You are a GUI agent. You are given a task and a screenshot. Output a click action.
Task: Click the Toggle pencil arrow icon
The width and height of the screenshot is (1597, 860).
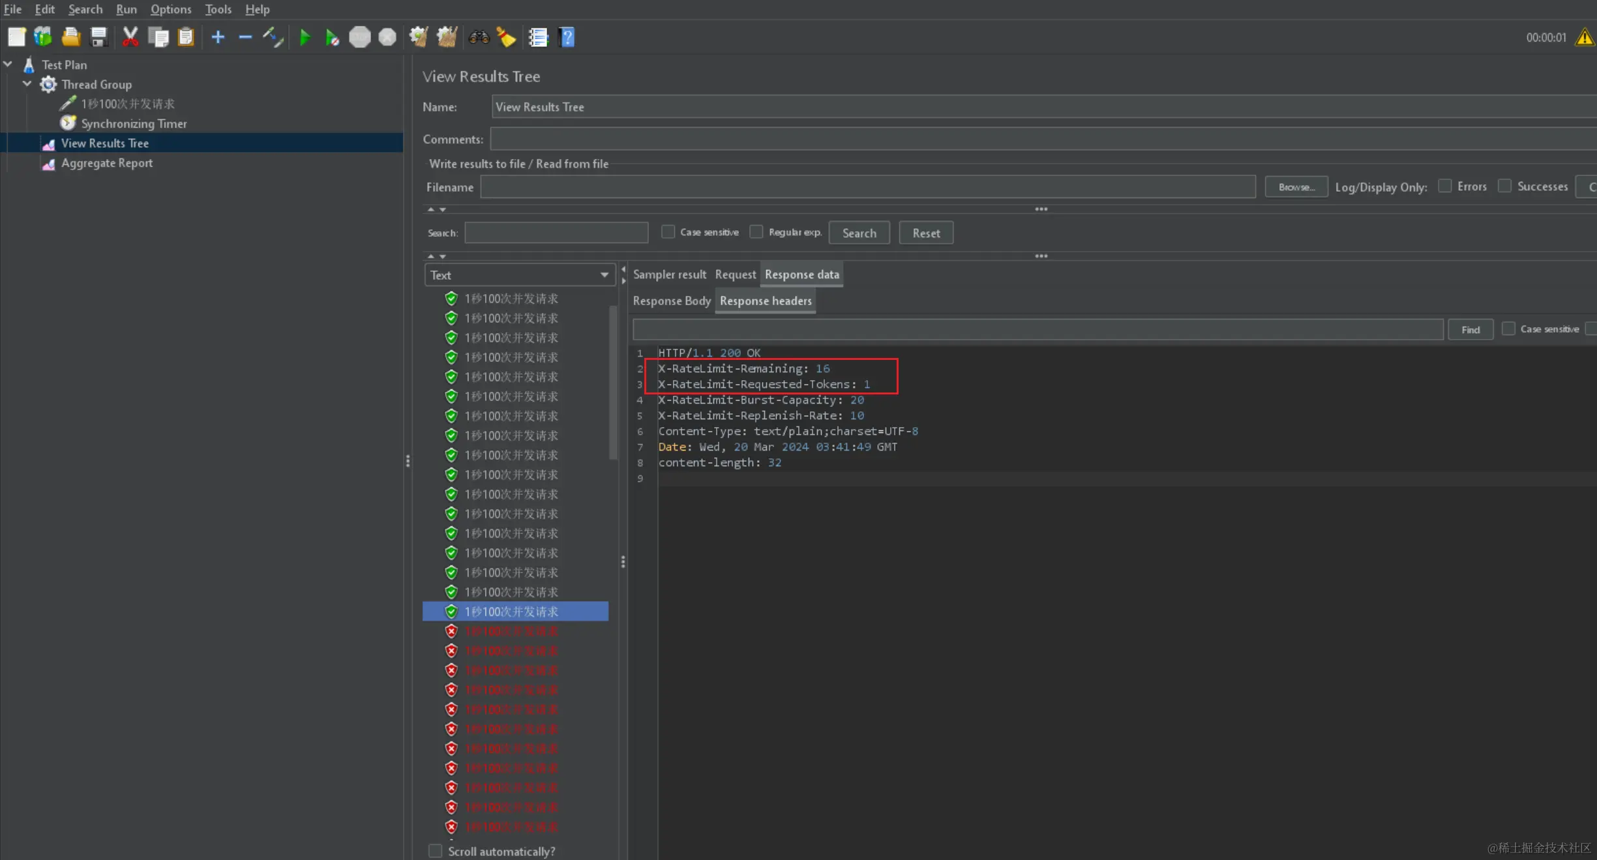click(273, 37)
